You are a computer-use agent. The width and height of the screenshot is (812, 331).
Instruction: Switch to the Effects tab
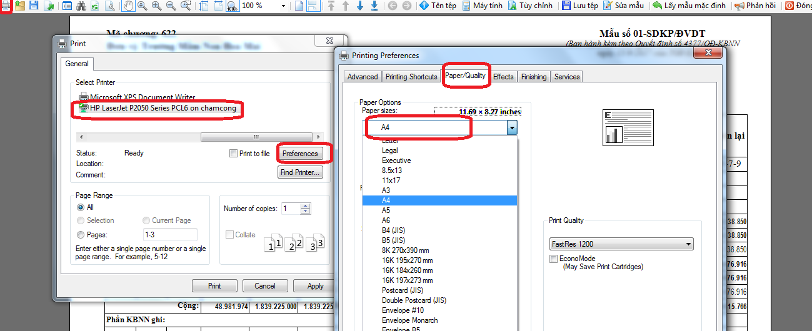pos(503,77)
